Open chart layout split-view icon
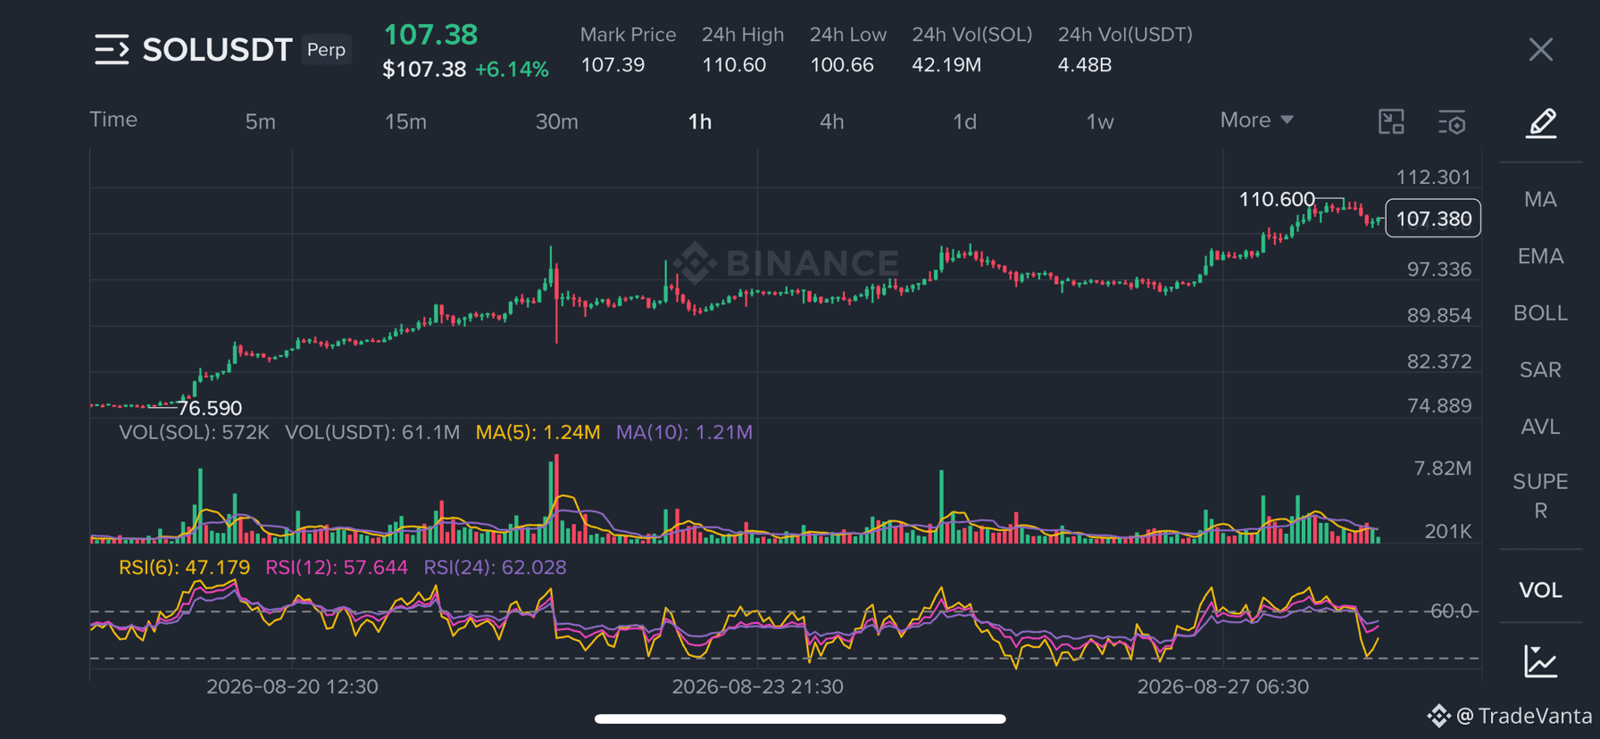 tap(1391, 121)
